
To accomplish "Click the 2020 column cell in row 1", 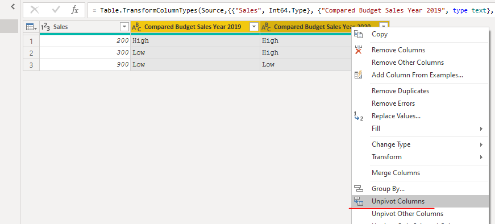I will (x=306, y=41).
